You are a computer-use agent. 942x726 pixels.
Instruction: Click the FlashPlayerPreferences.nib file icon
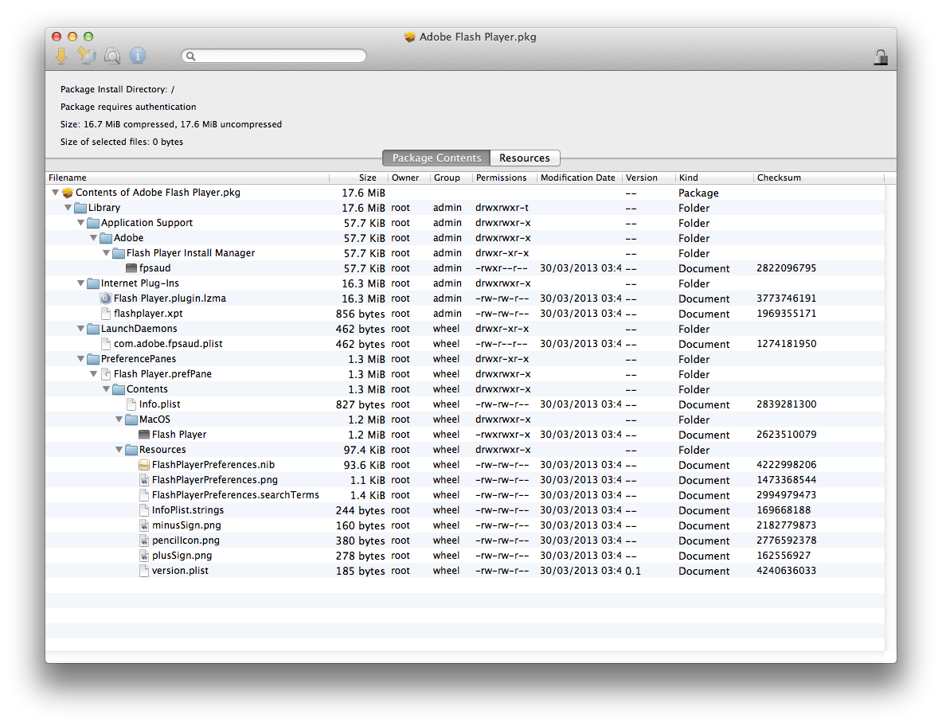[x=144, y=465]
